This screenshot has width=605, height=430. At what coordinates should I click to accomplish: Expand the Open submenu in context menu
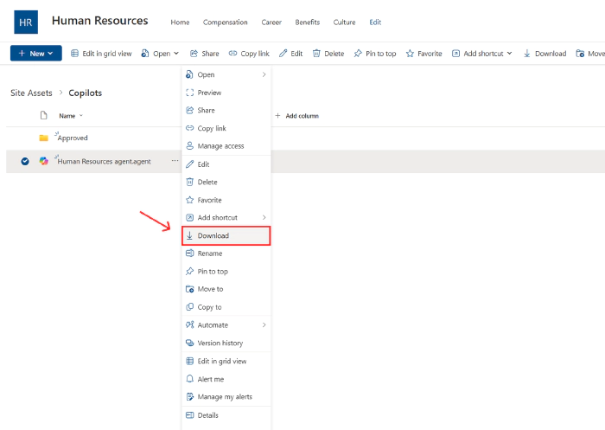226,74
